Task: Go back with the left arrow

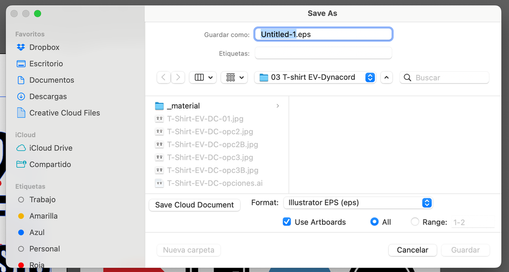Action: tap(163, 77)
